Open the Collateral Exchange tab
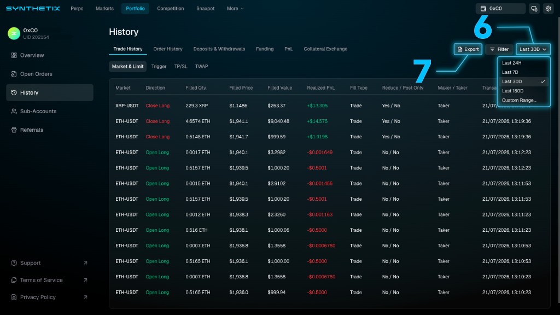This screenshot has height=315, width=560. point(325,49)
